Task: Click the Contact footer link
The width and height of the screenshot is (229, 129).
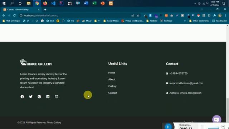Action: (x=113, y=93)
